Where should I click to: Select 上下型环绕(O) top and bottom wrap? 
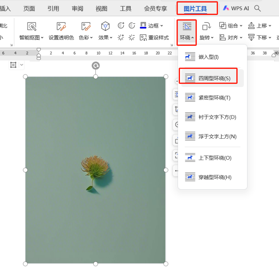click(212, 158)
